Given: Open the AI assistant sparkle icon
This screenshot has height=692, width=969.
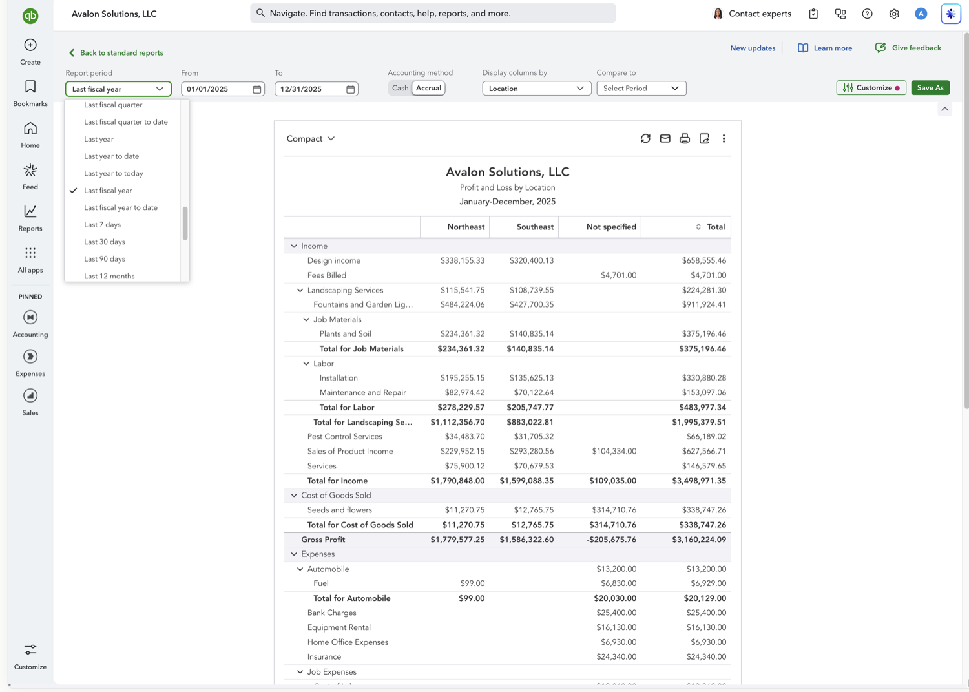Looking at the screenshot, I should click(950, 14).
